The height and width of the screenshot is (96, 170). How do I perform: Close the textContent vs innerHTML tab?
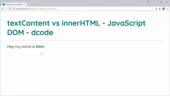pos(25,5)
